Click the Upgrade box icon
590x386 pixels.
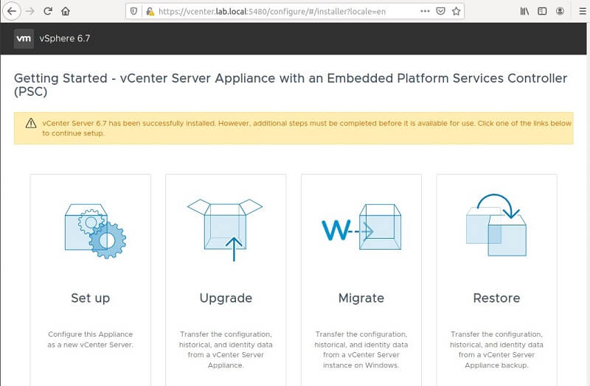click(x=225, y=229)
